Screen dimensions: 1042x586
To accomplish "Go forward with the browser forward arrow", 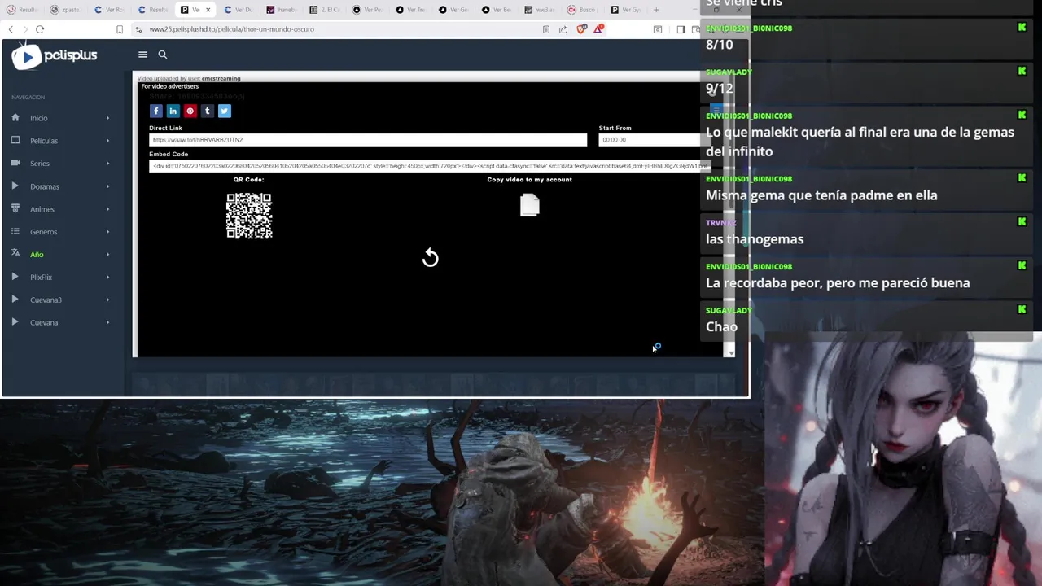I will [x=24, y=29].
